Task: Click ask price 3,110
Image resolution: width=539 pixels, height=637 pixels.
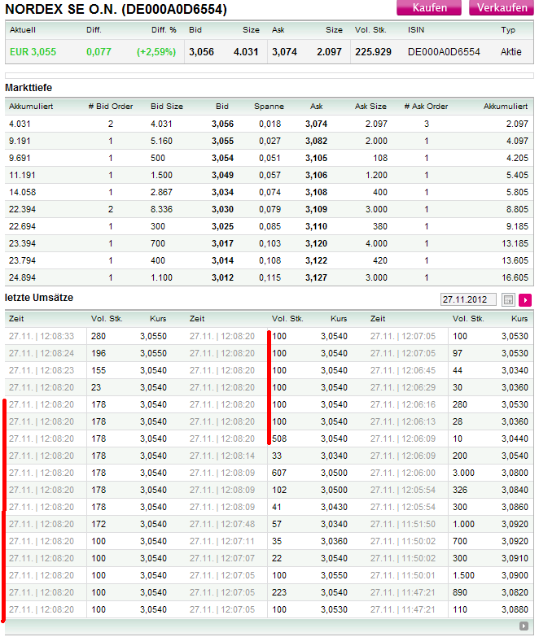Action: click(x=316, y=226)
